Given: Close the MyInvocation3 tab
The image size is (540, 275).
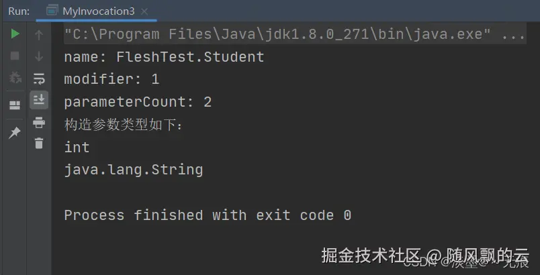Looking at the screenshot, I should click(x=144, y=11).
